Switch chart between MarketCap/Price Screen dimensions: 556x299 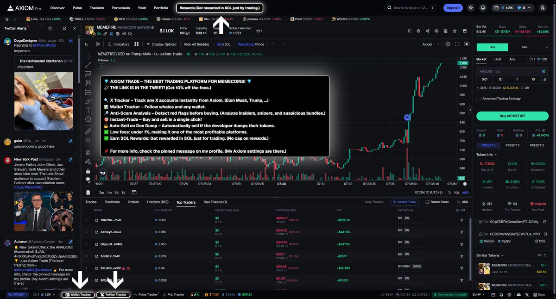click(x=251, y=44)
